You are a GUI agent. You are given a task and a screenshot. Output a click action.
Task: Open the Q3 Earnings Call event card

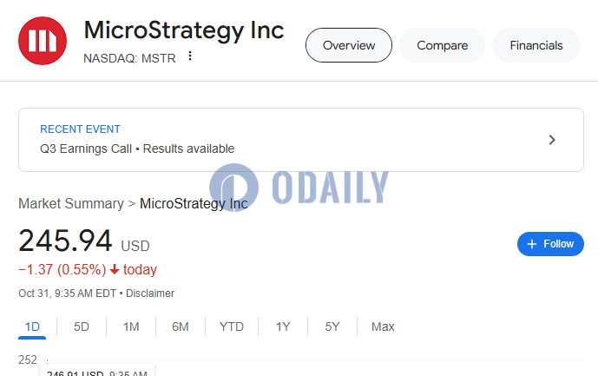pyautogui.click(x=301, y=140)
